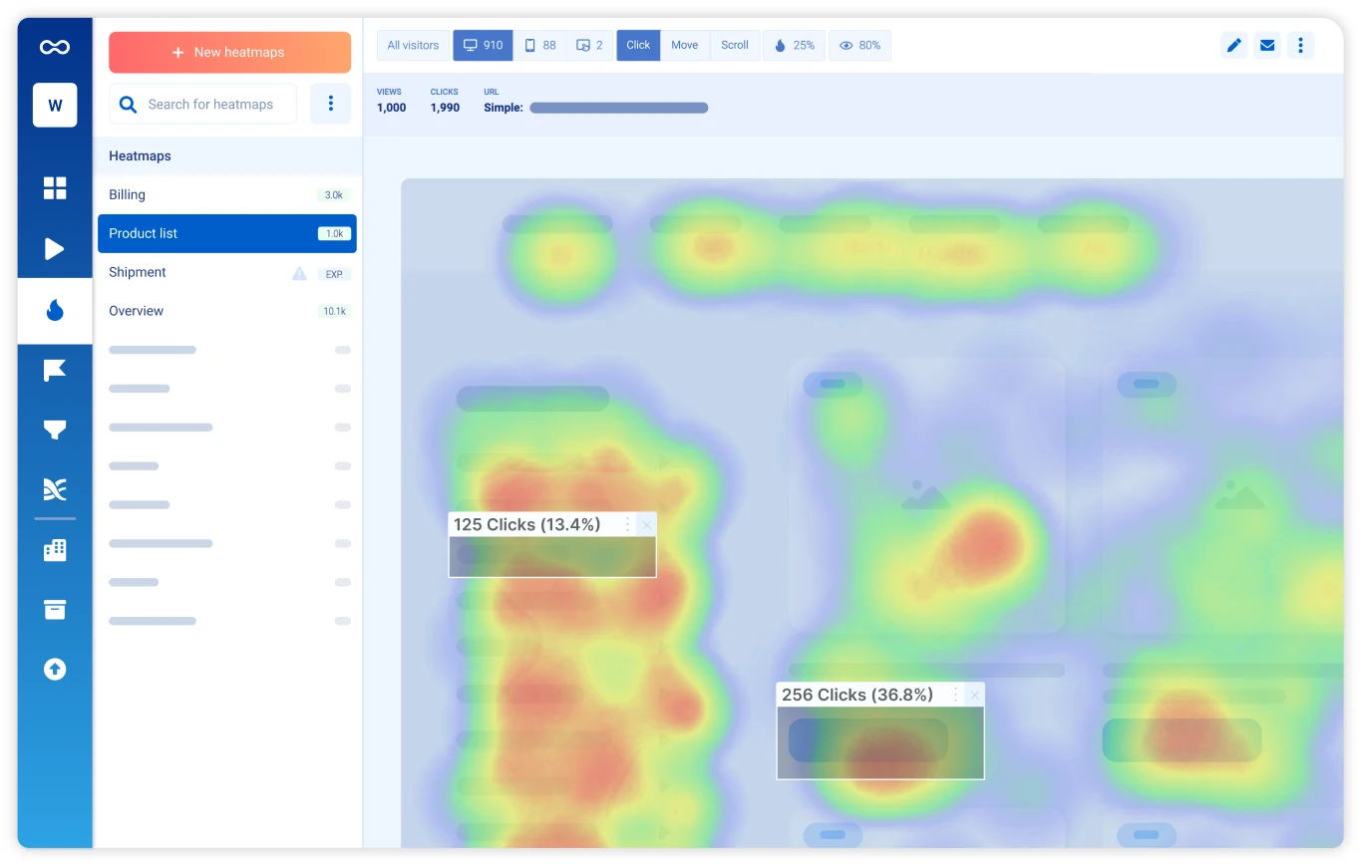
Task: Open three-dot menu next to heatmap search
Action: click(x=330, y=104)
